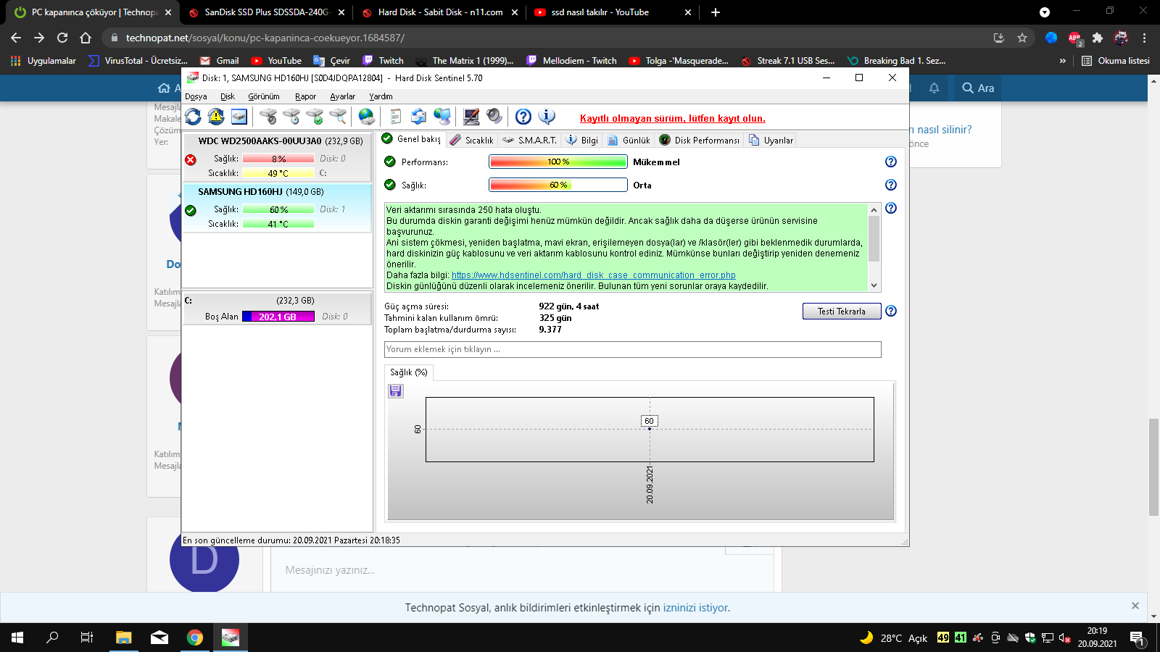The image size is (1160, 652).
Task: Click the blue-framed disk info toolbar icon
Action: point(239,117)
